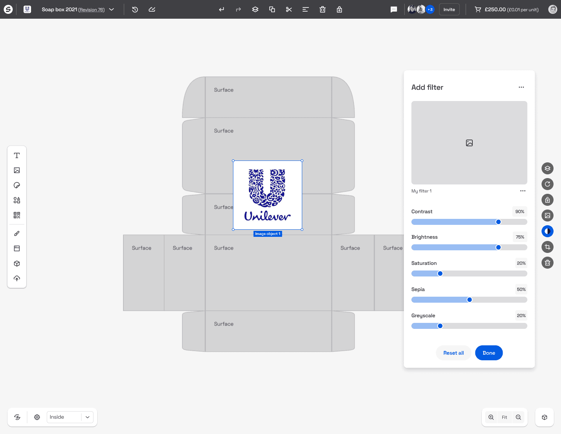Click the Upload cloud icon
This screenshot has height=434, width=561.
point(17,278)
